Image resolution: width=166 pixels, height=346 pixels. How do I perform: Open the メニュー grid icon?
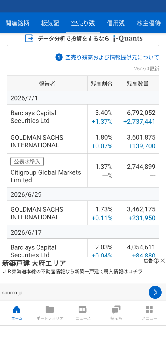[x=149, y=310]
